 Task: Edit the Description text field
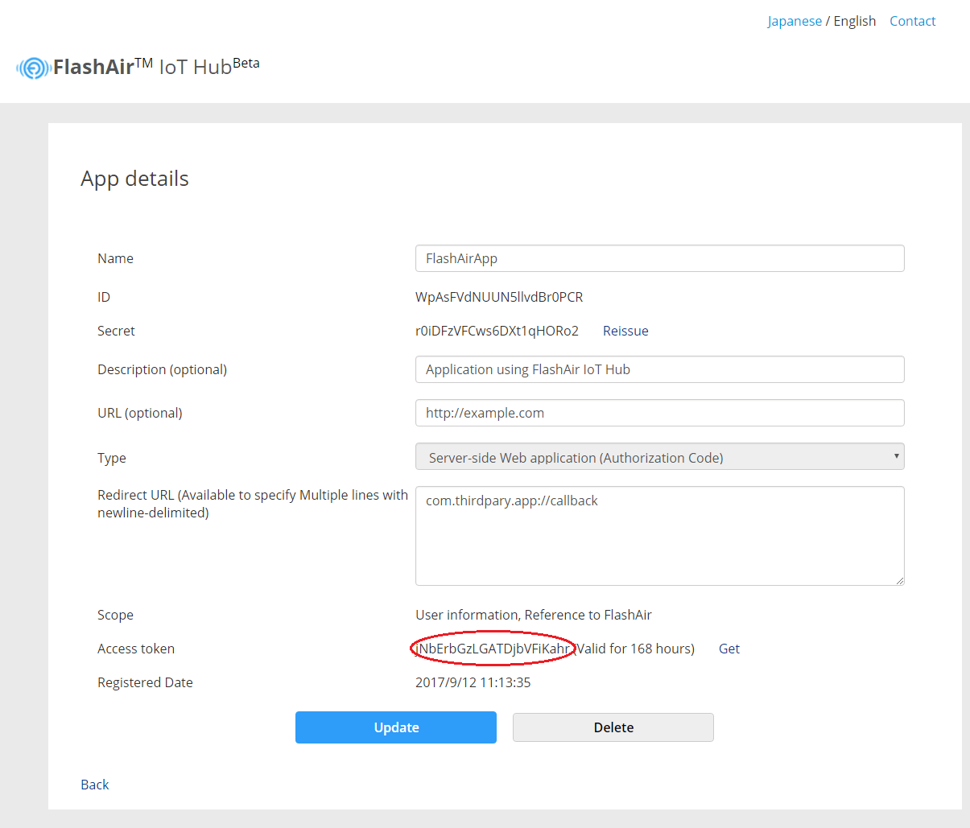[x=660, y=369]
